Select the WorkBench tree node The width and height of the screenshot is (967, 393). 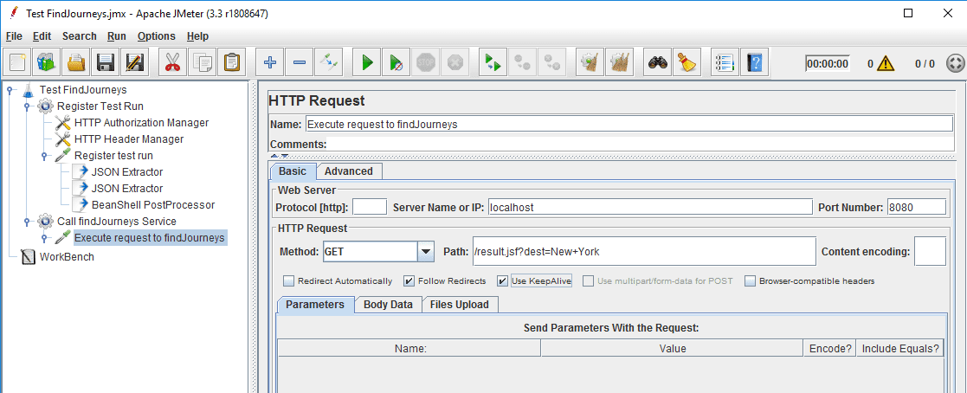click(x=67, y=256)
